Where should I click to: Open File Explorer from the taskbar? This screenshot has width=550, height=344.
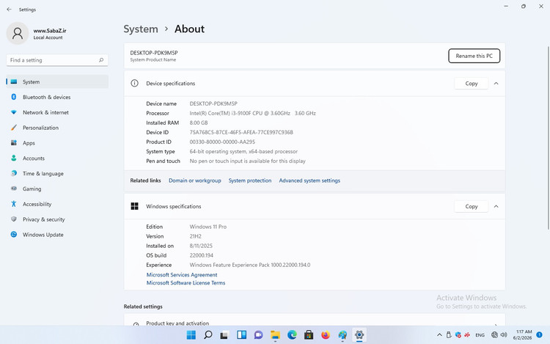point(275,335)
